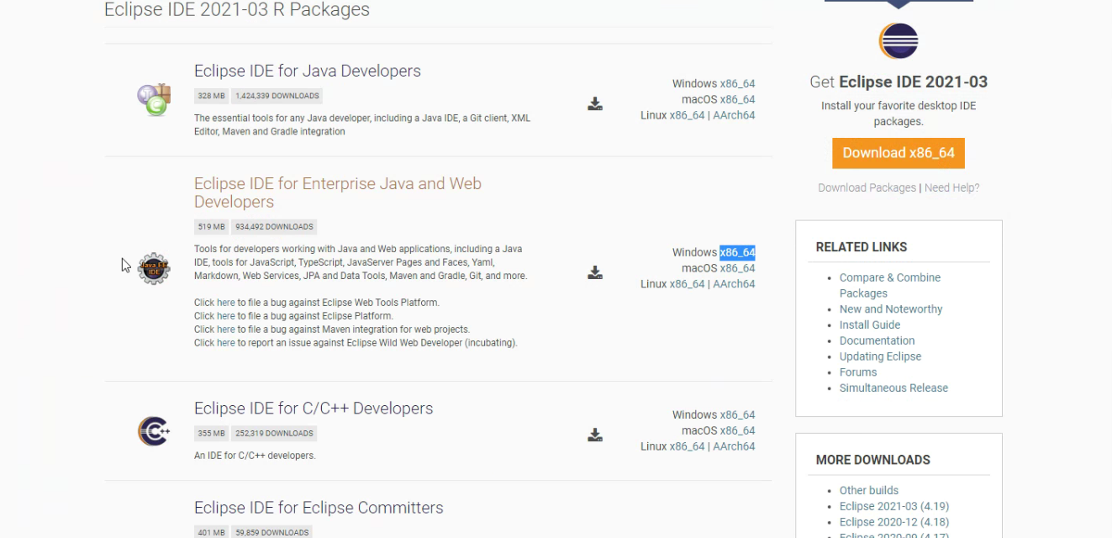The width and height of the screenshot is (1112, 538).
Task: Download C/C++ macOS x86_64
Action: point(737,430)
